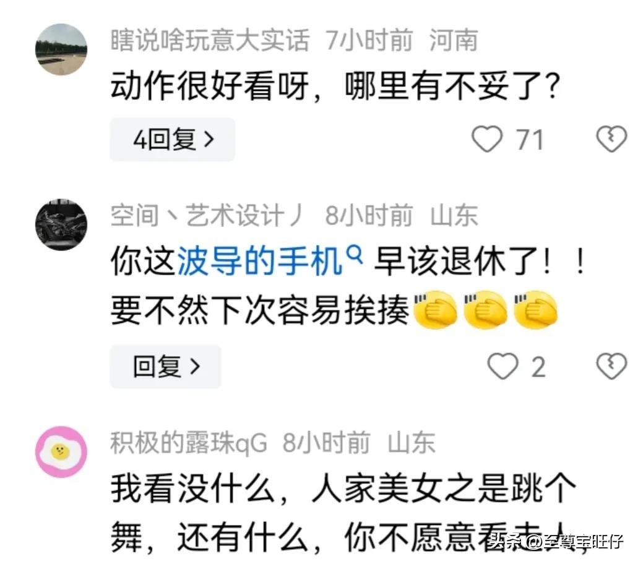Expand the 4回复 replies
This screenshot has height=564, width=638.
pos(173,140)
